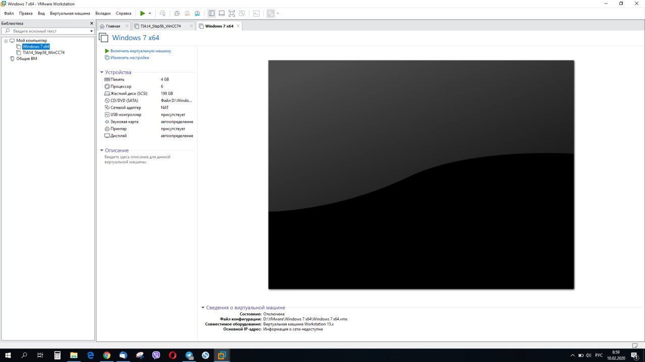The width and height of the screenshot is (645, 362).
Task: Open Viber from the taskbar
Action: [156, 355]
